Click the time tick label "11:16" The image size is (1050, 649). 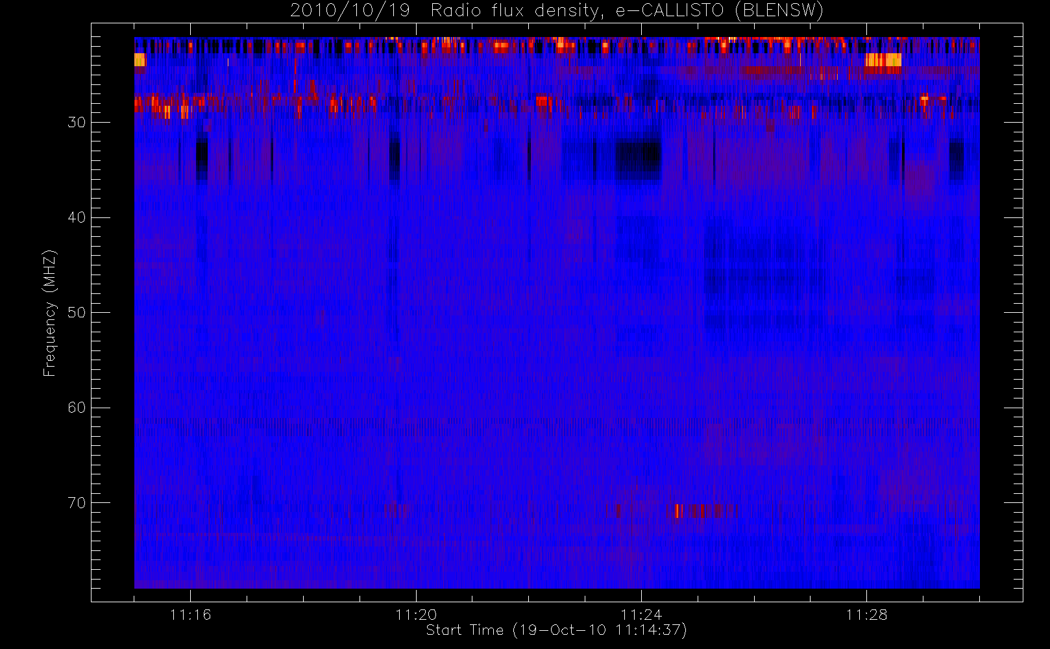coord(190,615)
